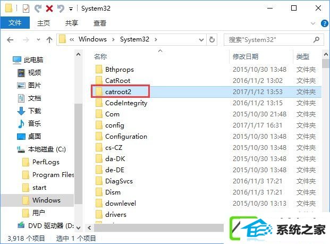Refresh the System32 folder view
The image size is (330, 244).
[x=212, y=39]
